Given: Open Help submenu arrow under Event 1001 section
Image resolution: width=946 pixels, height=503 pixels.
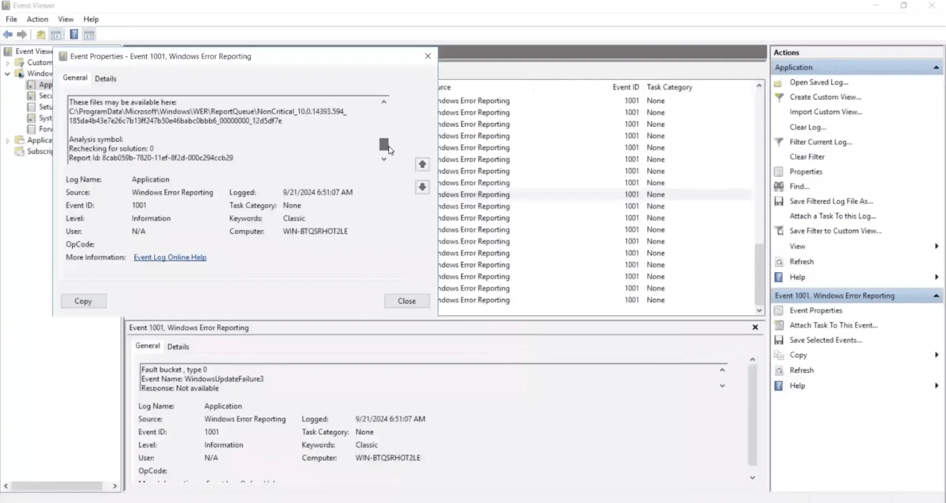Looking at the screenshot, I should point(937,386).
